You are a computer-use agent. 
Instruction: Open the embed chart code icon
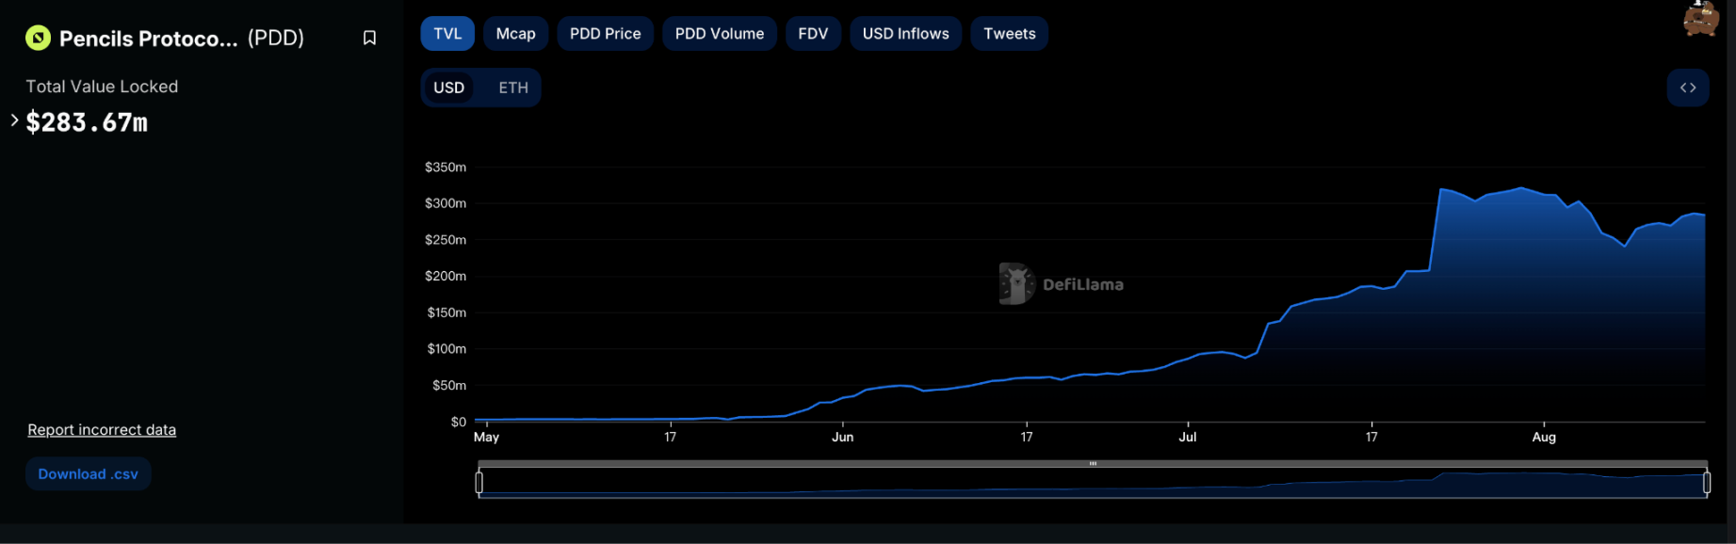(1687, 88)
